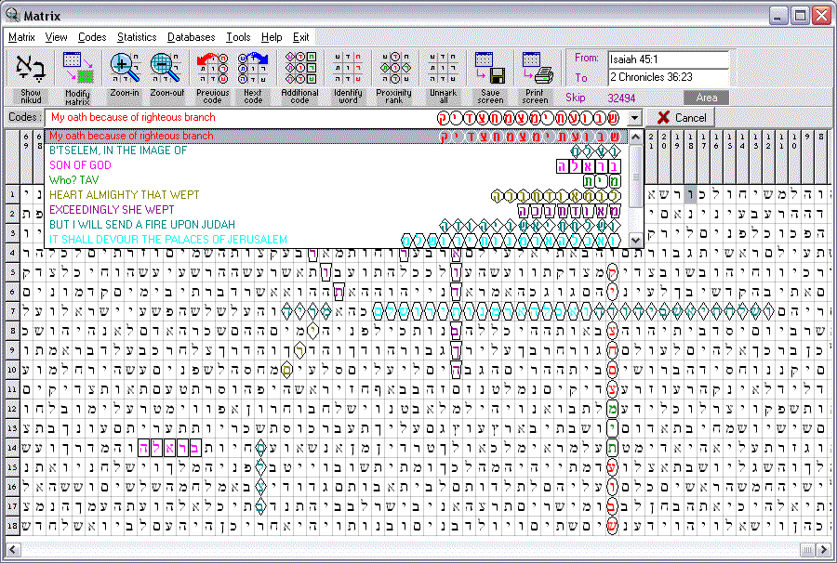This screenshot has width=837, height=563.
Task: Click the Area button
Action: click(x=706, y=98)
